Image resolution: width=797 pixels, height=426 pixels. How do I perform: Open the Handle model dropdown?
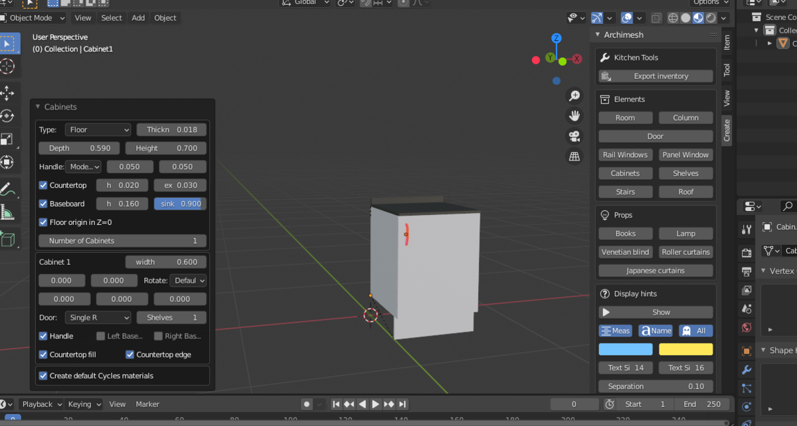[83, 167]
